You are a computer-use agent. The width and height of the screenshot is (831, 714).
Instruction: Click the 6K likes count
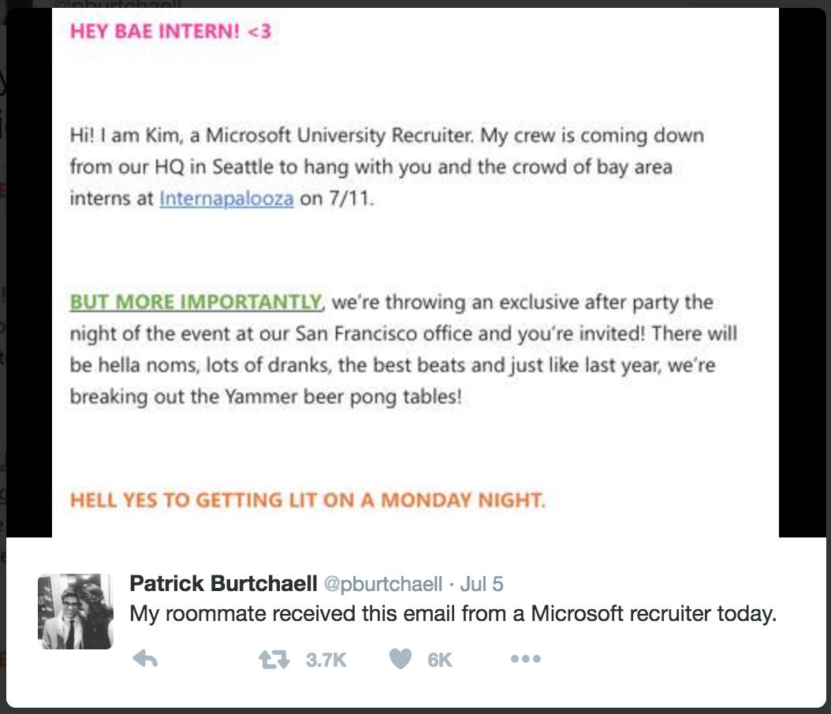(x=440, y=660)
